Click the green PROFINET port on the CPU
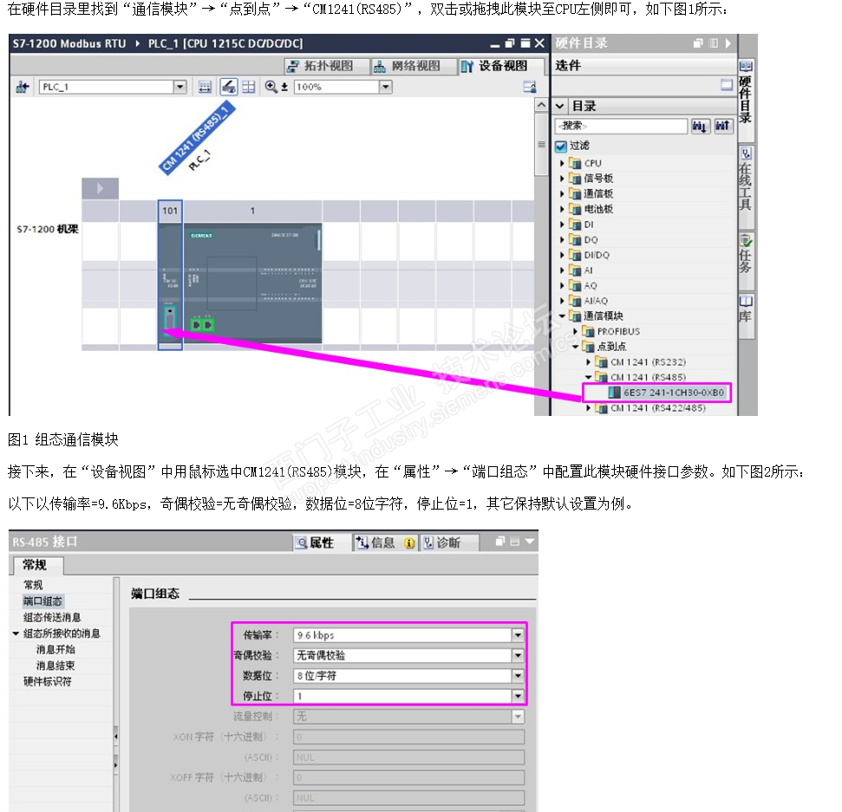This screenshot has height=812, width=842. pyautogui.click(x=202, y=325)
